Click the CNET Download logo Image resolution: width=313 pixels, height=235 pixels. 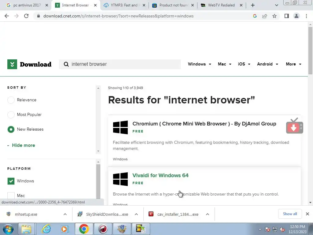pos(29,64)
